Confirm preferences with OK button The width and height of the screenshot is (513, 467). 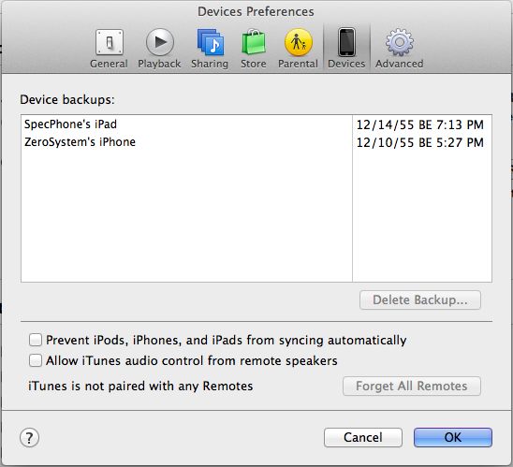[453, 437]
